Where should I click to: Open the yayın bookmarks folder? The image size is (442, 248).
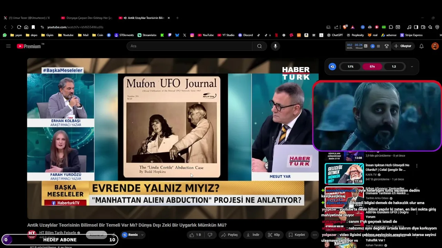point(16,35)
